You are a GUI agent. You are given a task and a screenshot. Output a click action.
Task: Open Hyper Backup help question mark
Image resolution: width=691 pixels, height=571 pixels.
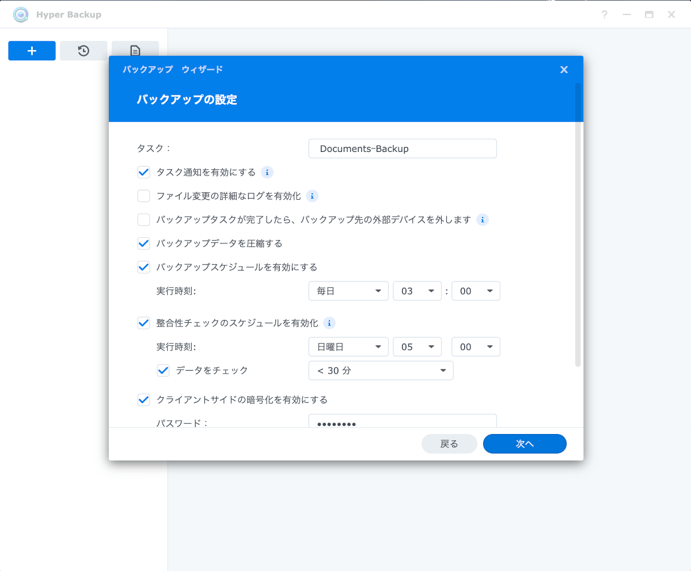604,14
